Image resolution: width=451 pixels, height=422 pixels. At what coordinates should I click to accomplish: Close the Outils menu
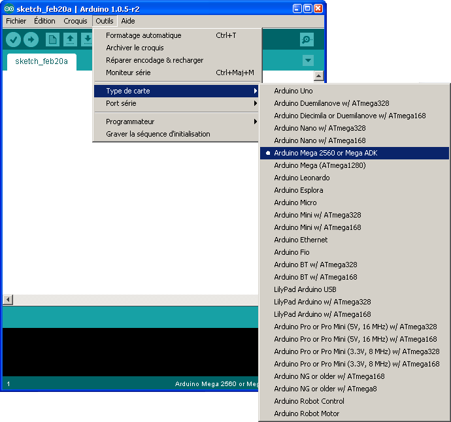click(x=105, y=21)
